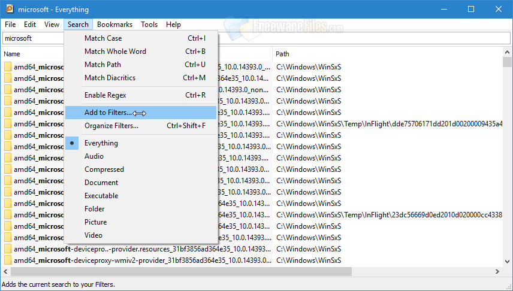Click path starting C:\Windows\WinSxS\Temp\InFlight\23dc56669

click(x=389, y=215)
